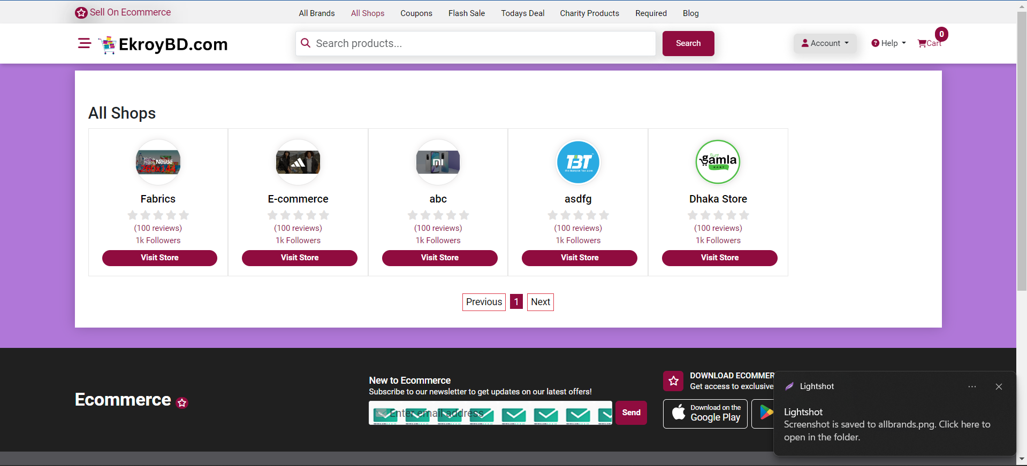Click the Search products input field
The width and height of the screenshot is (1027, 466).
[482, 43]
